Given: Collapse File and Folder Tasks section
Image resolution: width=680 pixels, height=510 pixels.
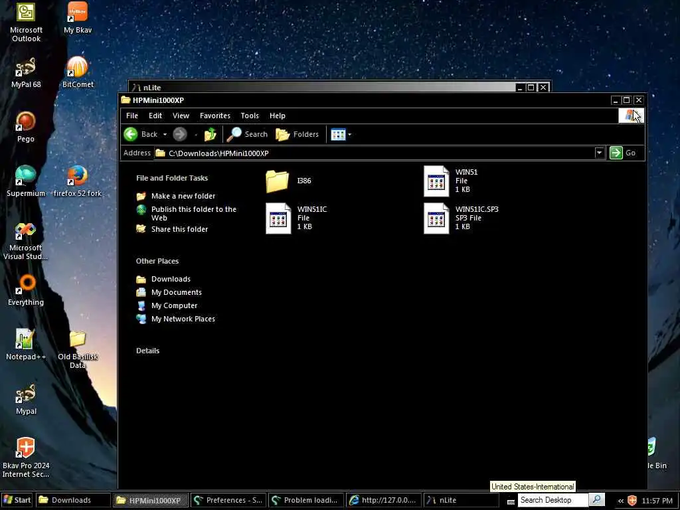Looking at the screenshot, I should coord(172,178).
